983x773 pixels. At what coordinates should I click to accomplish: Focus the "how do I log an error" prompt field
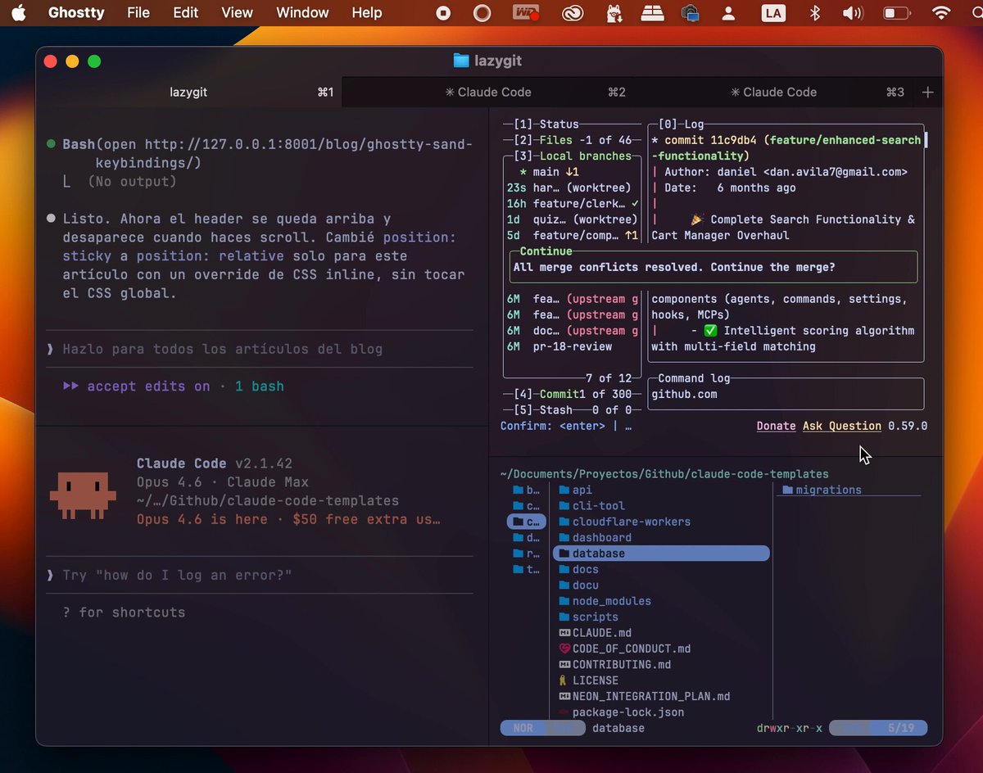[260, 576]
